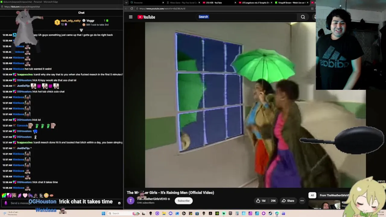386x217 pixels.
Task: Open the YouTube hamburger guide menu
Action: [x=131, y=17]
